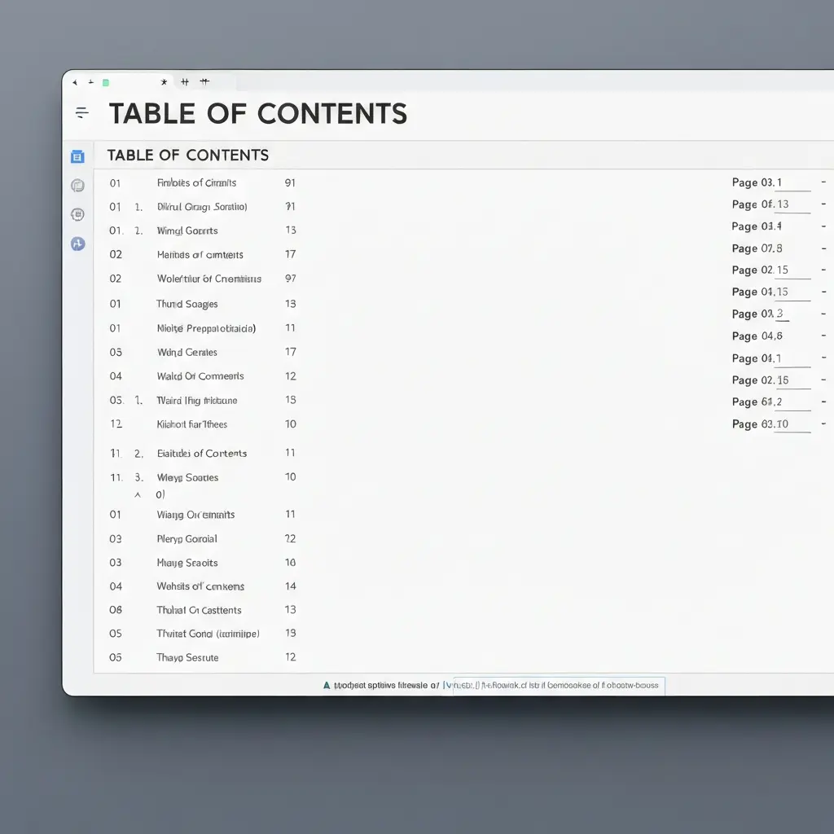Open the 'Kiahoit fiar Tfhees' entry

click(192, 424)
